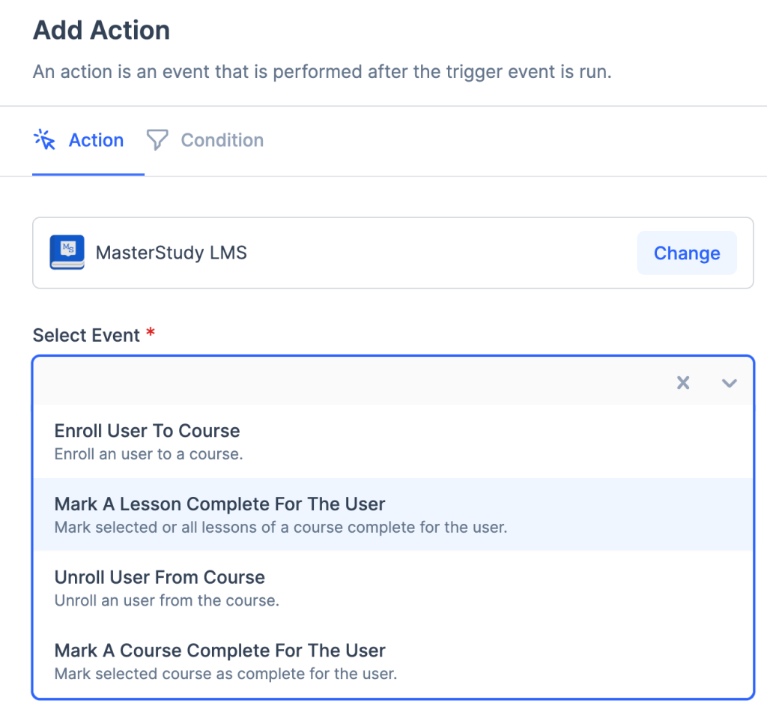Collapse the Select Event dropdown chevron

point(729,383)
